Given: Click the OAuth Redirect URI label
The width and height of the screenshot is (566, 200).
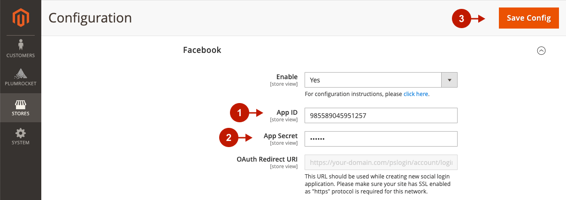Looking at the screenshot, I should [267, 159].
